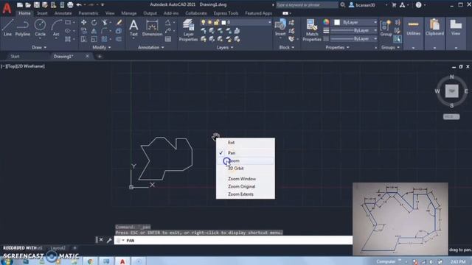Expand the Properties panel dropdown
This screenshot has height=265, width=472.
tap(338, 47)
